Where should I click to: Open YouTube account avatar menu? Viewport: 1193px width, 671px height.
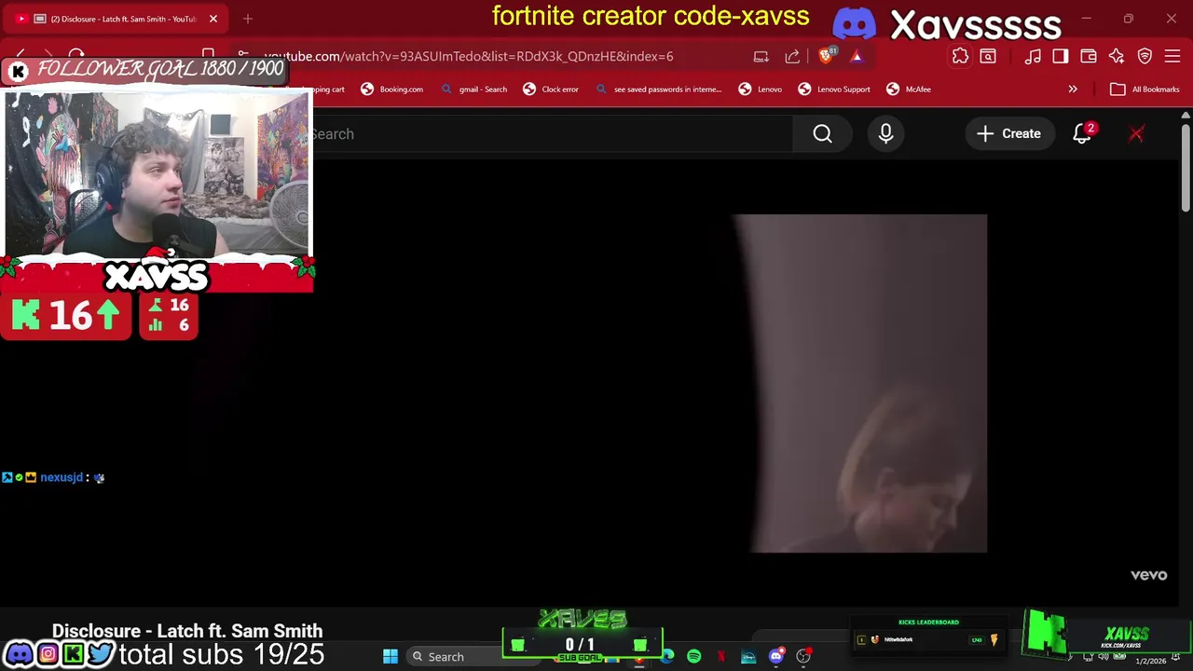[x=1136, y=133]
